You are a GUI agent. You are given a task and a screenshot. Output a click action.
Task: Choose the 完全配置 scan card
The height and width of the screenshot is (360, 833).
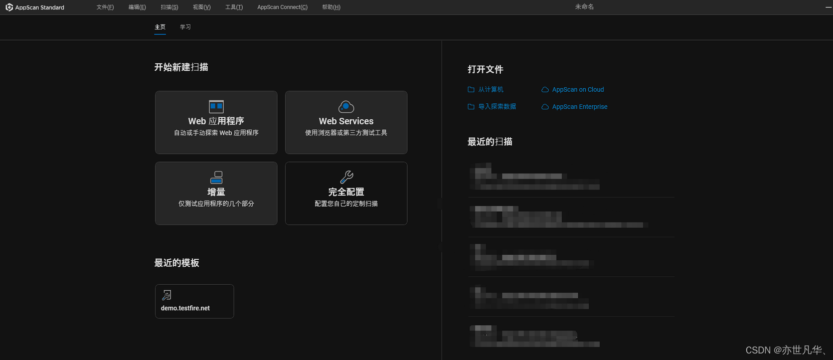click(346, 193)
